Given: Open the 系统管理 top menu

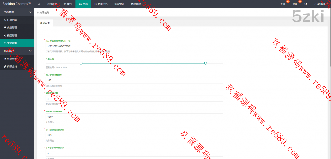Looking at the screenshot, I should coord(119,4).
